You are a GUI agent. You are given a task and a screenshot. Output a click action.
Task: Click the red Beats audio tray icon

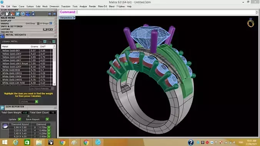(207, 143)
